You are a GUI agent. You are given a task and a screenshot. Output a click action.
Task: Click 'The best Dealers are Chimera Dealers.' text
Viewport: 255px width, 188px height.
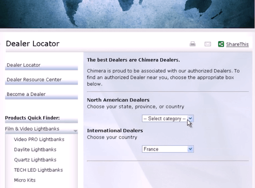pyautogui.click(x=133, y=60)
